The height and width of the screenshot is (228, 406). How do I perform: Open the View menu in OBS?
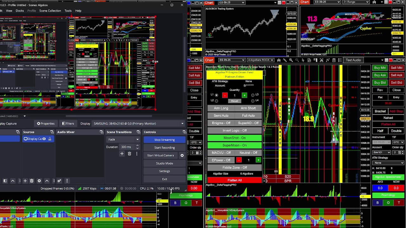point(9,11)
